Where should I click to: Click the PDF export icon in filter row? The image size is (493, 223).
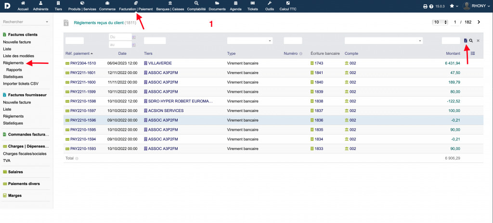click(466, 41)
